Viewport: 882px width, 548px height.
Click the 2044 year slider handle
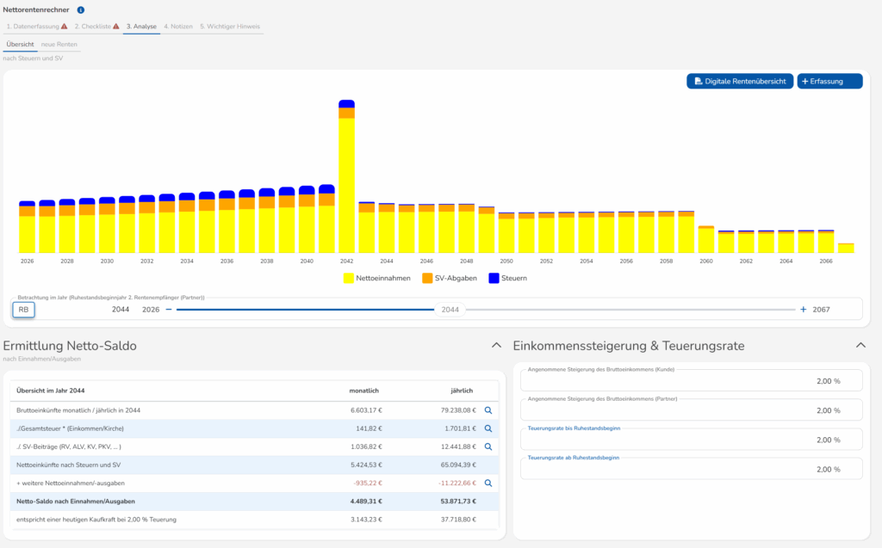coord(450,309)
